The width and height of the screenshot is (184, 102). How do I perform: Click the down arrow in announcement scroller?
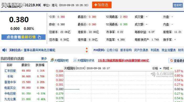[87, 52]
